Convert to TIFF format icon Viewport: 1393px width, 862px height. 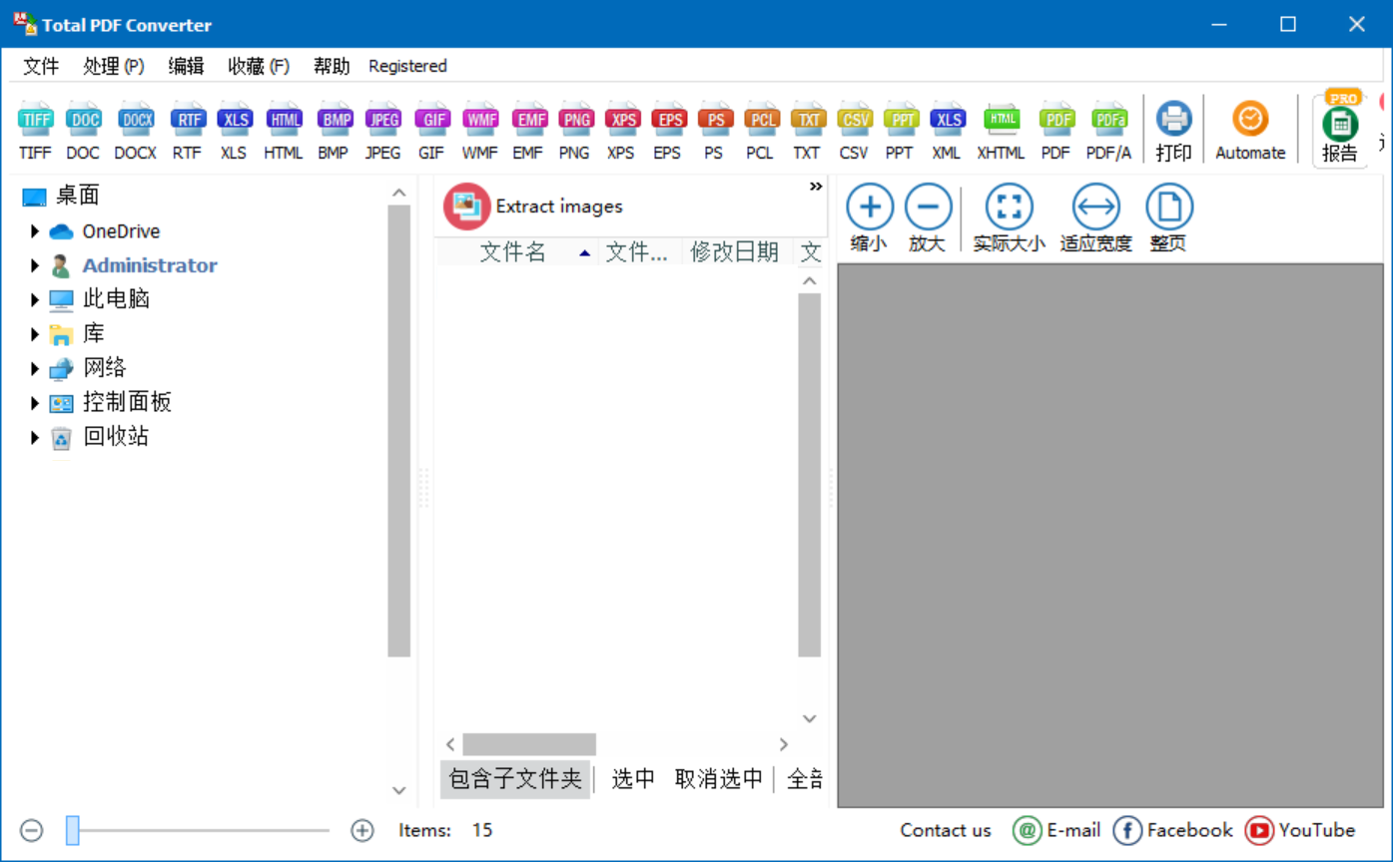pos(35,130)
